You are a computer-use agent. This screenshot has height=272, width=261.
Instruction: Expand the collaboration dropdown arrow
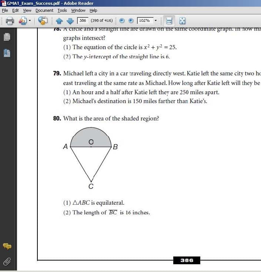pos(30,21)
